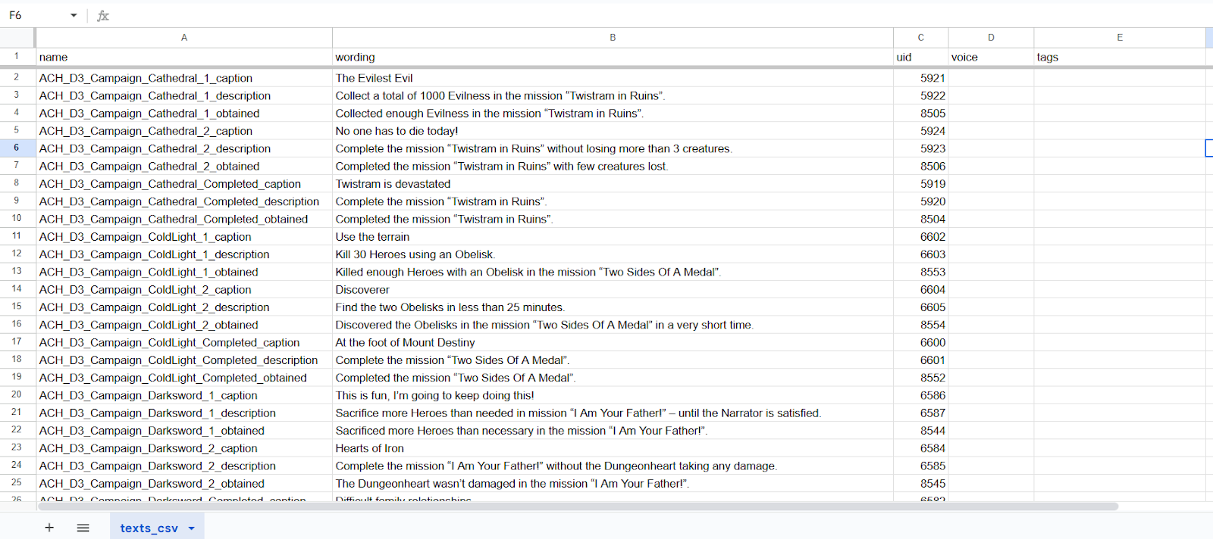Click the horizontal scrollbar at the bottom
1213x539 pixels.
576,506
